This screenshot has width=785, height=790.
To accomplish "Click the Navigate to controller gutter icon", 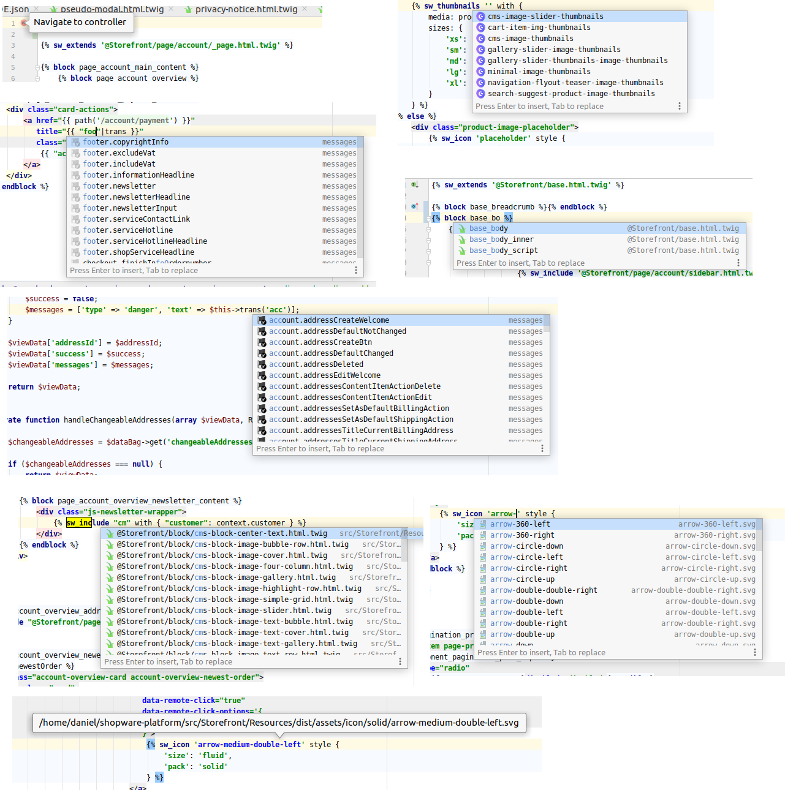I will pyautogui.click(x=24, y=23).
